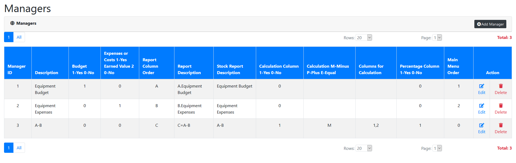Click the Manager ID column header
516x163 pixels.
tap(17, 69)
